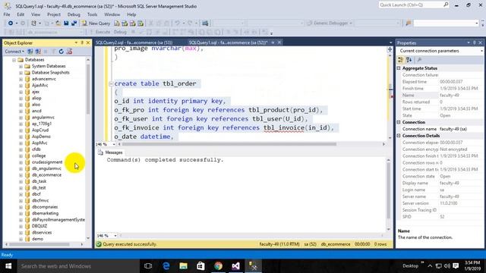This screenshot has width=486, height=273.
Task: Close the Object Explorer panel
Action: 88,42
